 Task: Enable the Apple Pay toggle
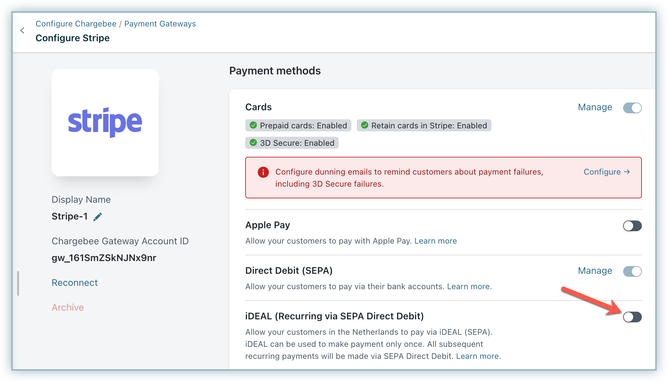[632, 226]
